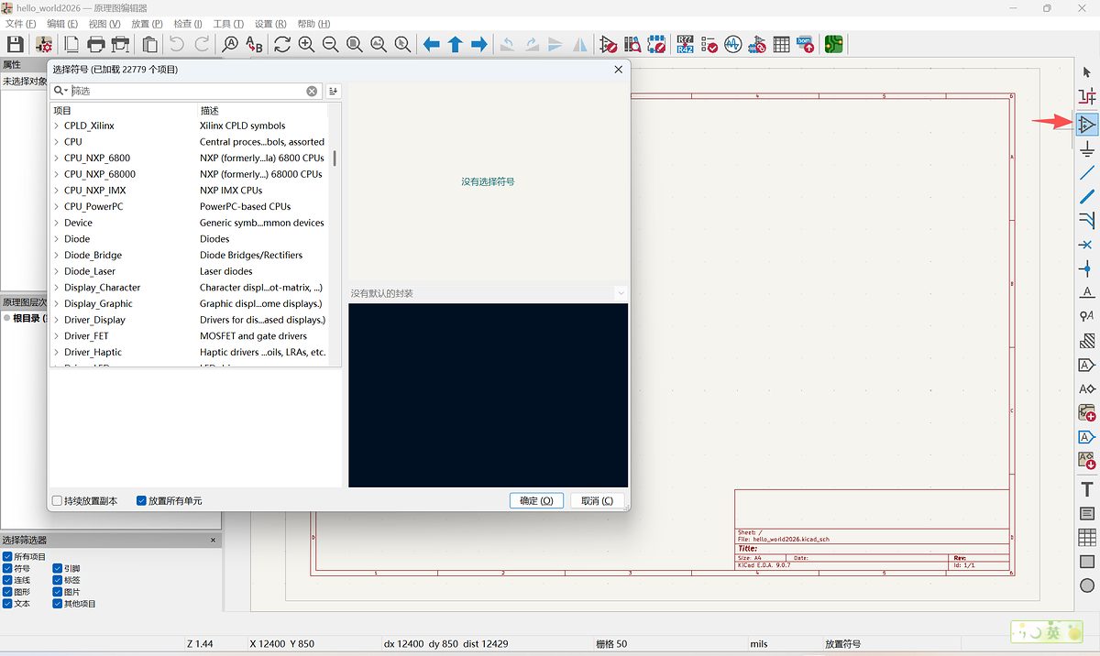
Task: Open the 视图 (V) menu
Action: click(x=104, y=24)
